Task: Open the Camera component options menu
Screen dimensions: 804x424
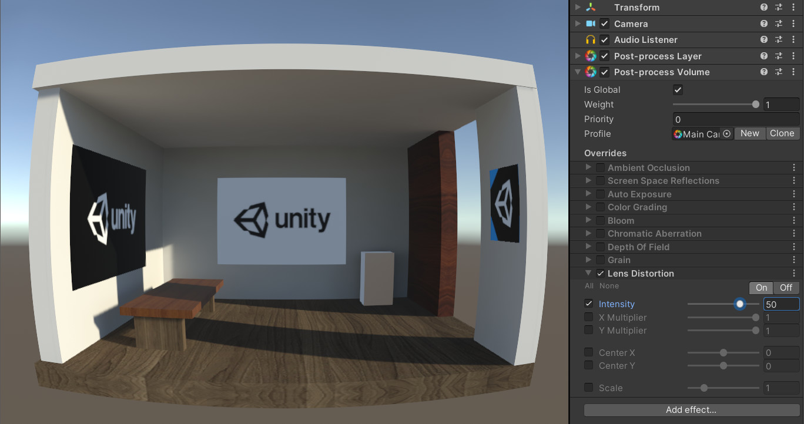Action: coord(794,24)
